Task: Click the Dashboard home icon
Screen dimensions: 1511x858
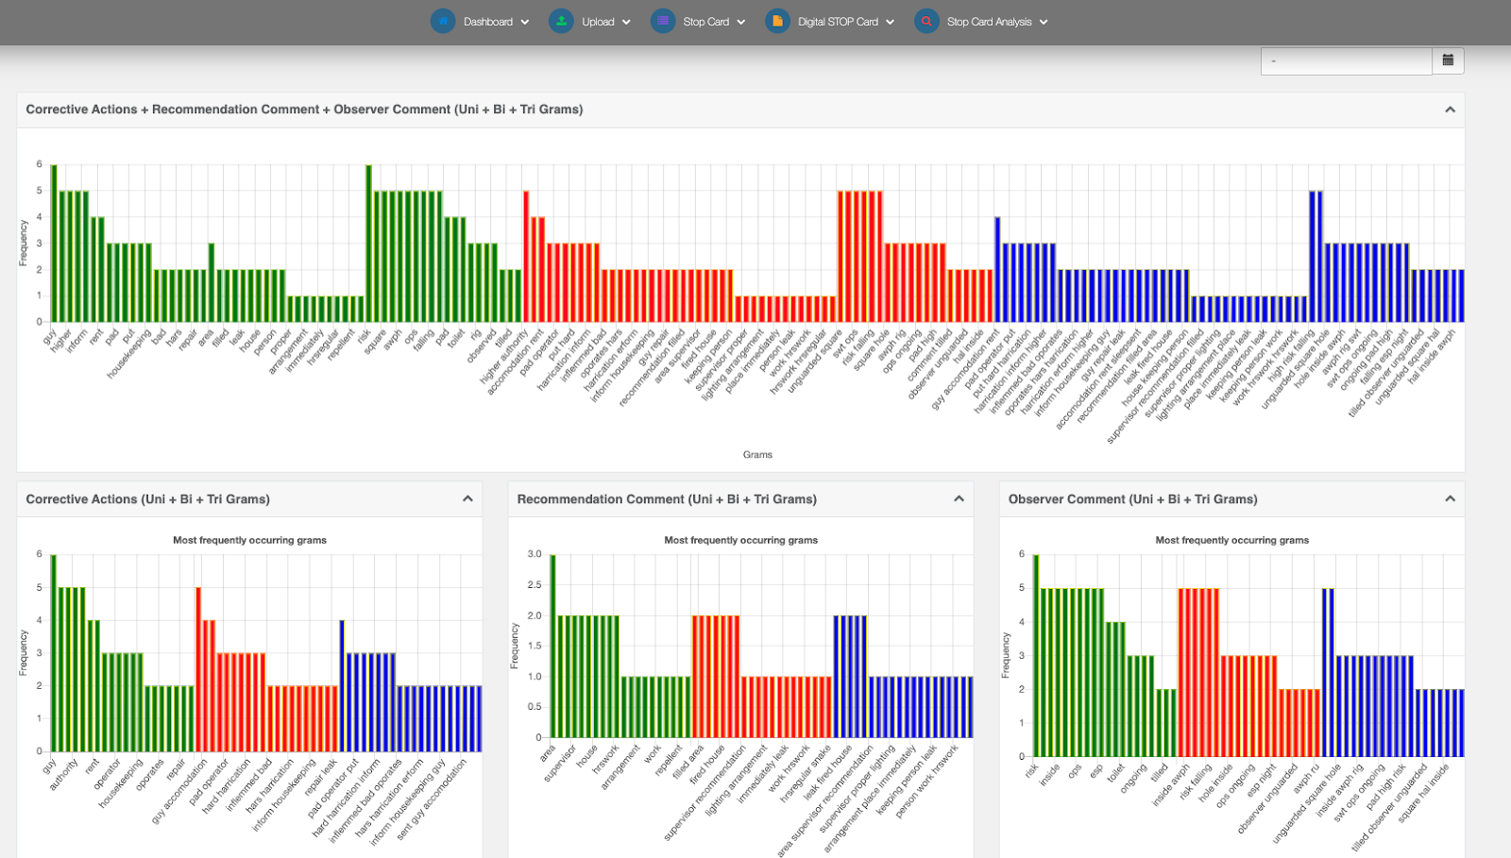Action: [x=443, y=21]
